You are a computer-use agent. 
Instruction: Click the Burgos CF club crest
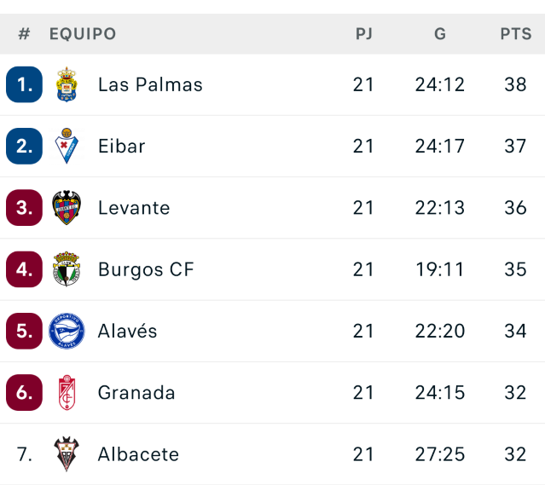tap(66, 269)
